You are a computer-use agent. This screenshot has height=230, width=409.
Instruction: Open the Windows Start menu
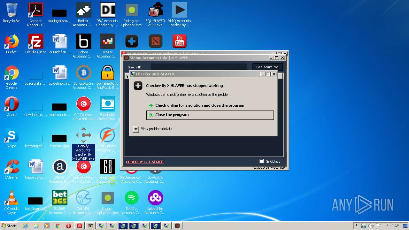9,226
